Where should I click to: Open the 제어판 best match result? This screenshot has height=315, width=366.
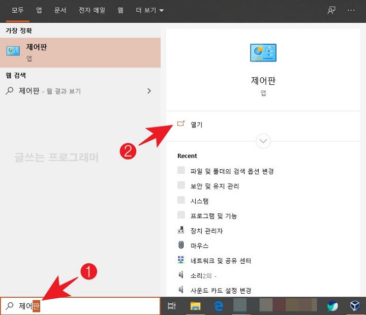click(x=80, y=53)
